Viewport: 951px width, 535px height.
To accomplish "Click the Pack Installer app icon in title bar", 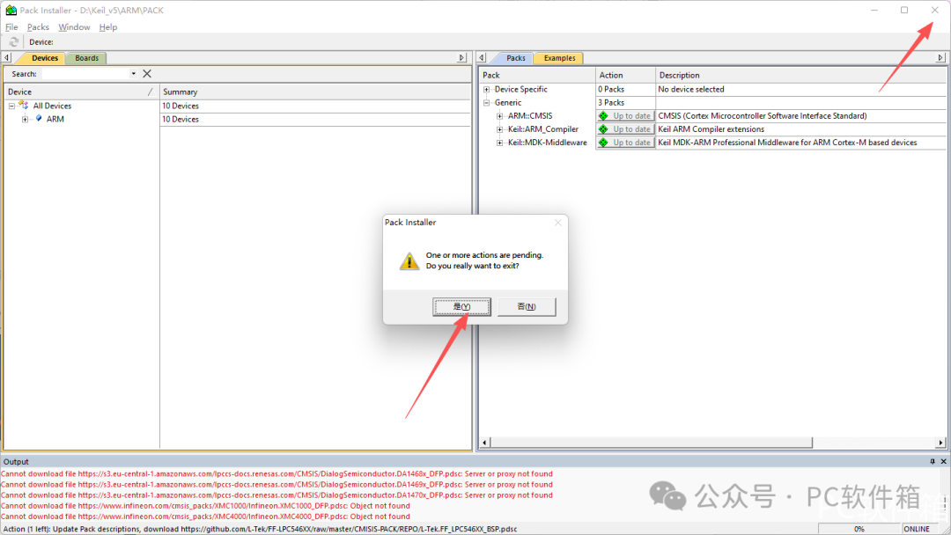I will point(11,11).
